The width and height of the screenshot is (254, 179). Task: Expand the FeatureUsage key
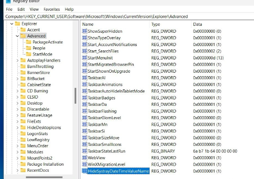click(17, 115)
